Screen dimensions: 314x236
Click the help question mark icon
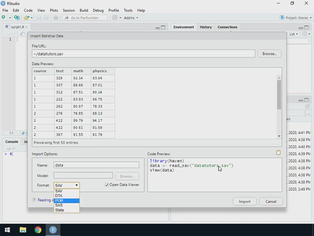34,200
